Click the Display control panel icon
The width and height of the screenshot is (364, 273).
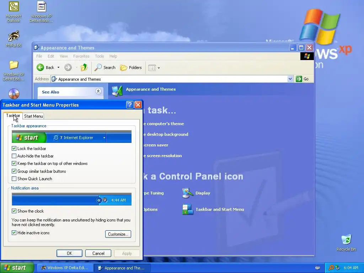click(188, 193)
